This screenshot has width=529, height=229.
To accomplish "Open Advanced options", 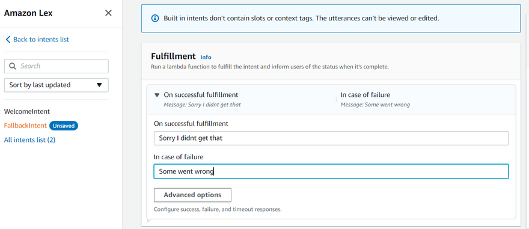I will coord(192,195).
